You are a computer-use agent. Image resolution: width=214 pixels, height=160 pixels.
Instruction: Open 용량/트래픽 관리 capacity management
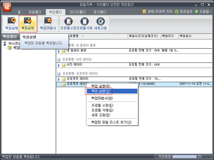coord(158,11)
